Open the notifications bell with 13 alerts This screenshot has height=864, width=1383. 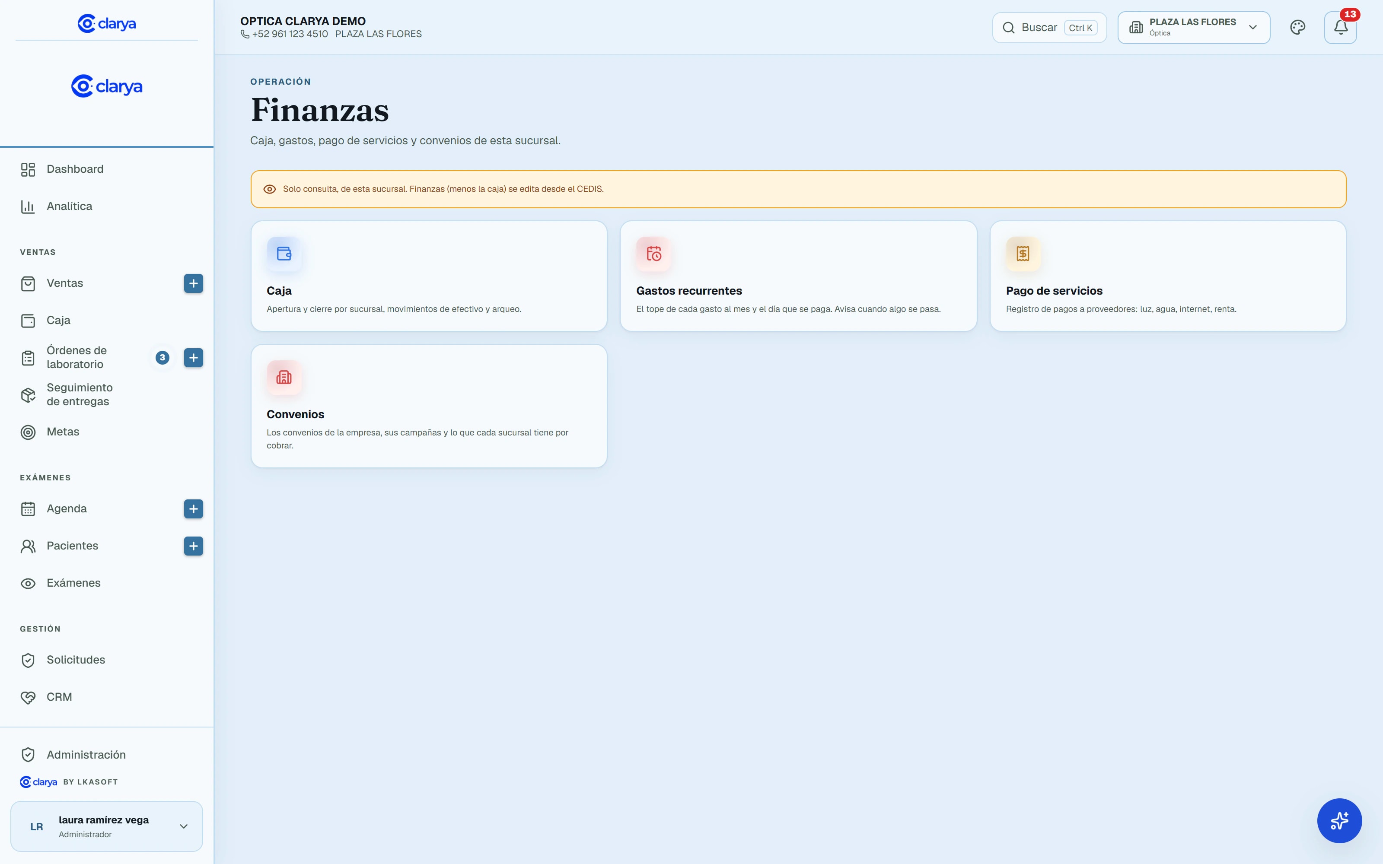point(1340,27)
